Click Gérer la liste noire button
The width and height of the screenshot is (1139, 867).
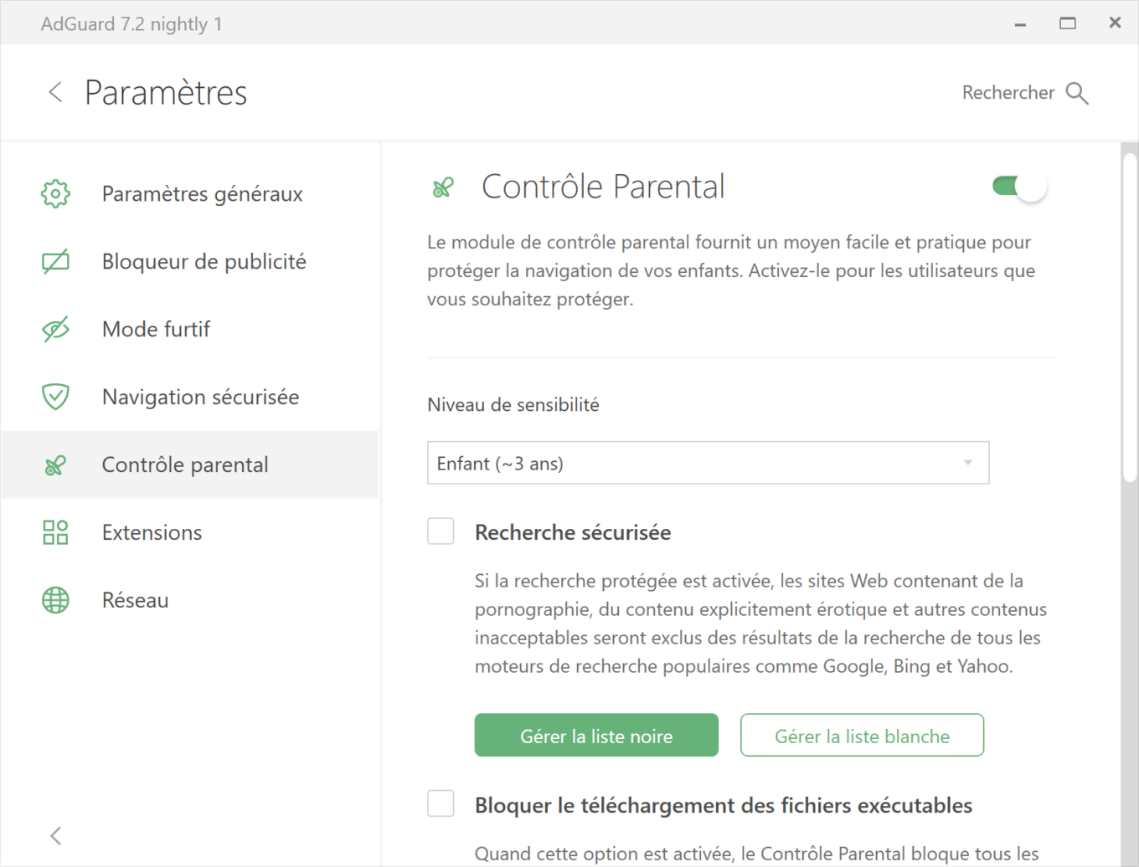596,736
